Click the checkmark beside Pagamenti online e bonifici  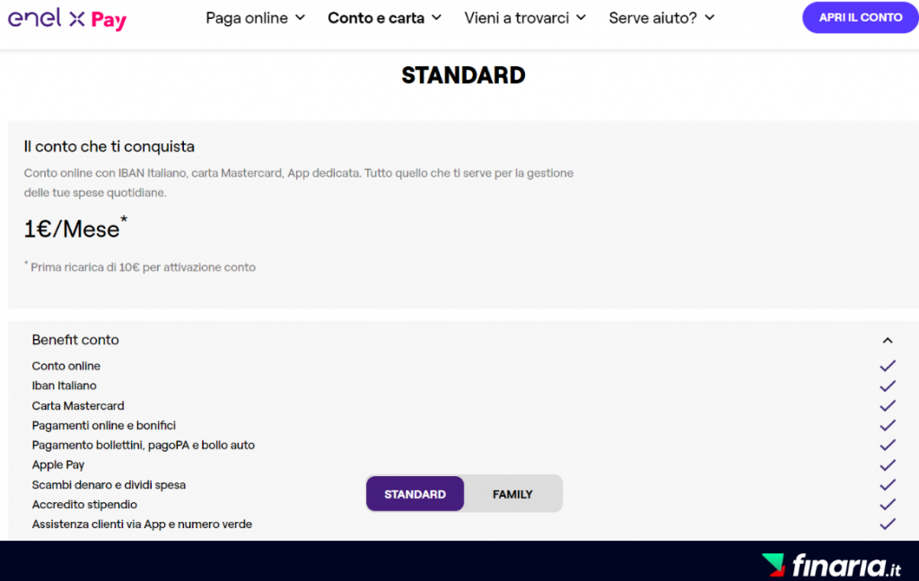click(888, 425)
